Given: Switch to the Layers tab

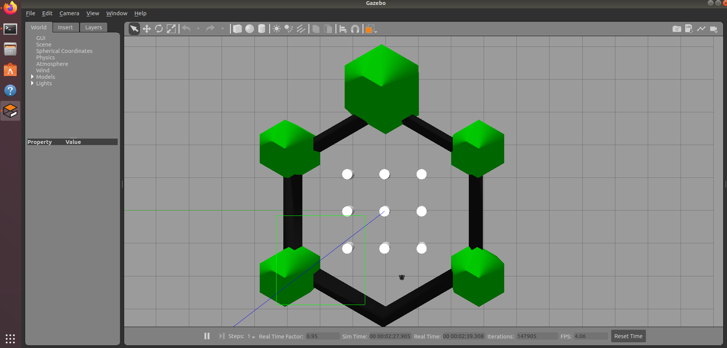Looking at the screenshot, I should [94, 27].
